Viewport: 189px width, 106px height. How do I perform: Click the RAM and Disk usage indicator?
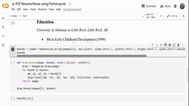click(151, 16)
